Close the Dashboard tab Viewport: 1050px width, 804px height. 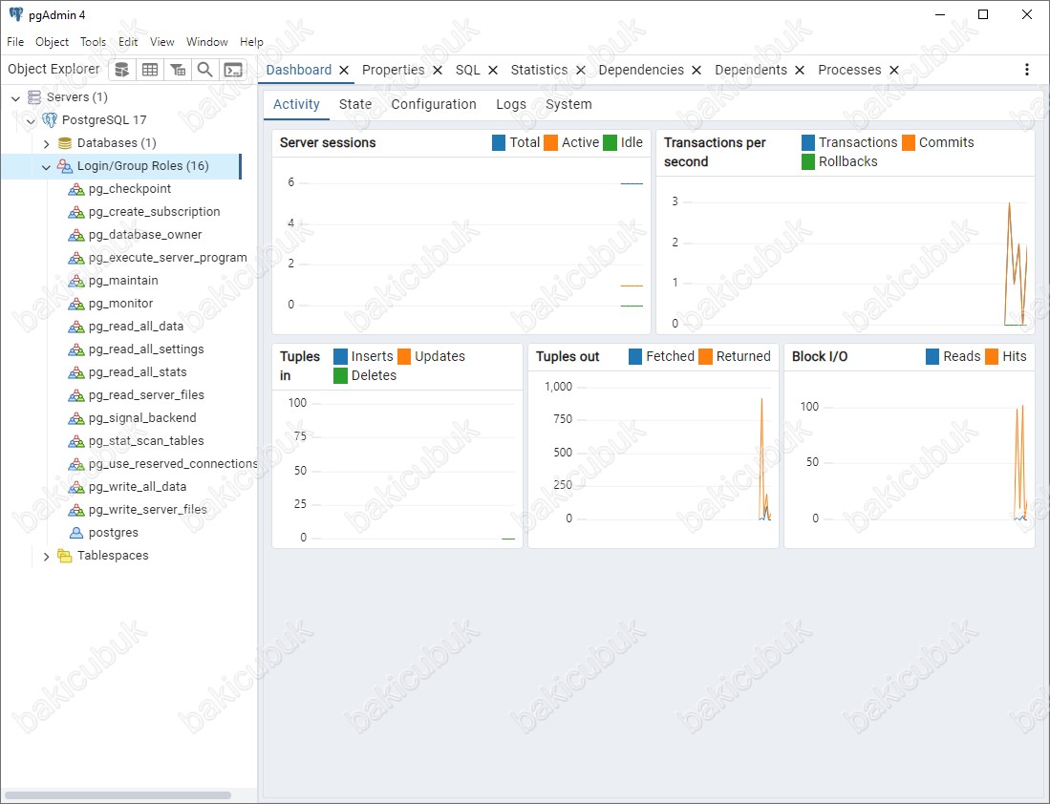coord(344,71)
